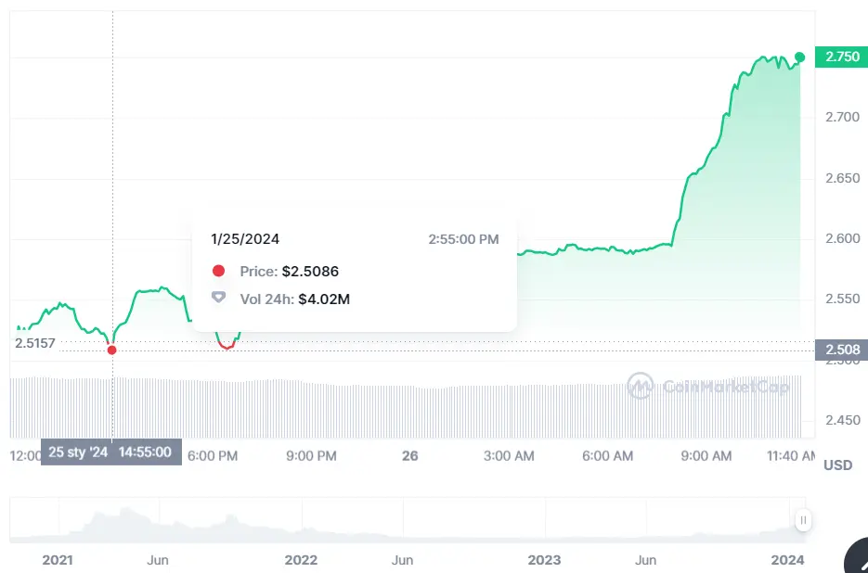Click the green latest-price dot

pos(800,57)
